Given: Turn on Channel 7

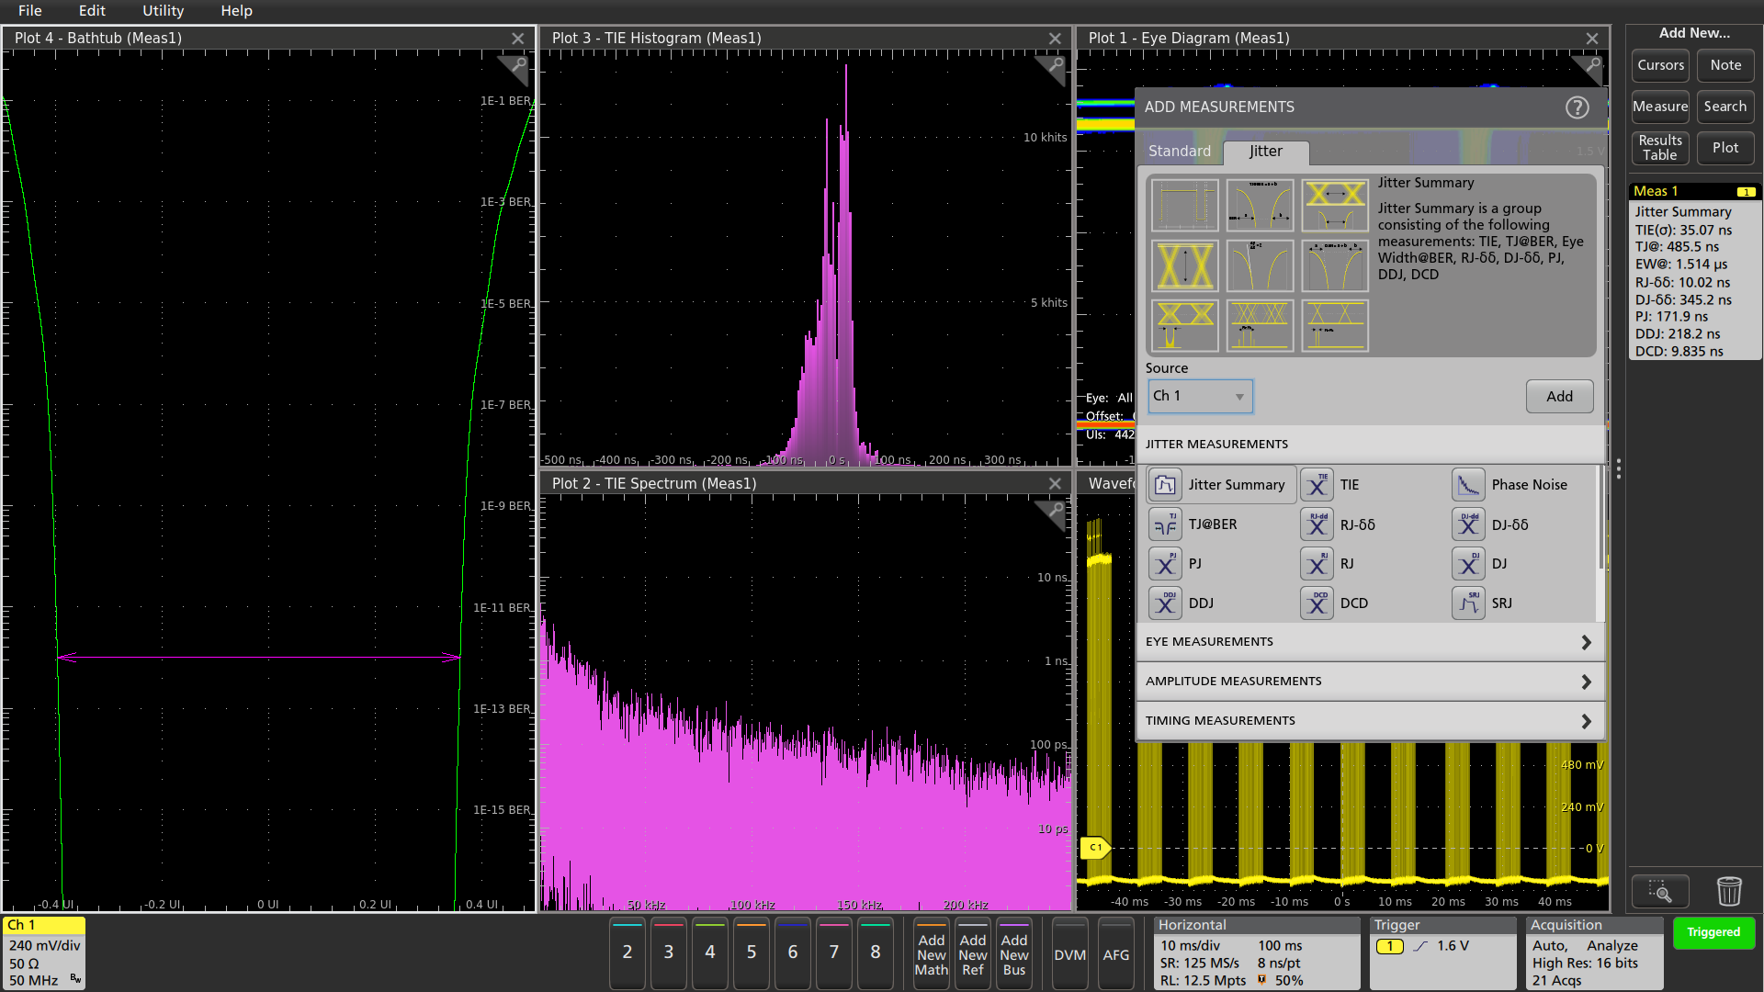Looking at the screenshot, I should click(833, 953).
